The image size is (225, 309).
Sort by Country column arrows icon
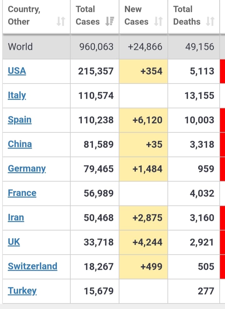tap(61, 22)
